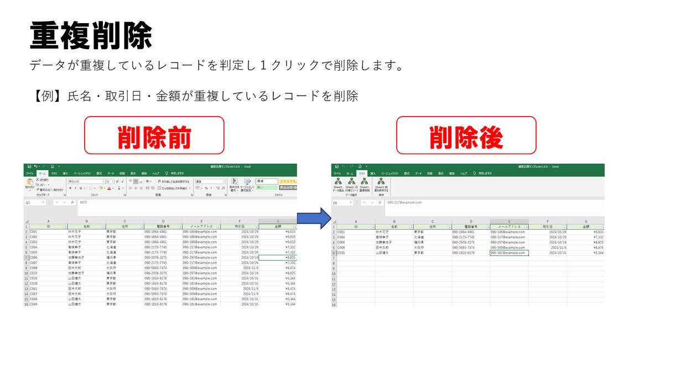The height and width of the screenshot is (378, 675).
Task: Select column D header in 削除前 Excel
Action: (x=163, y=221)
